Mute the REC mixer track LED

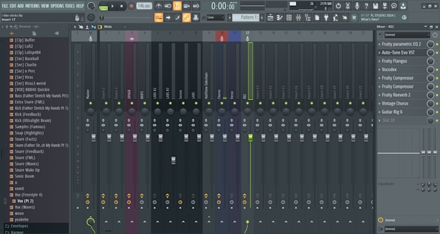click(247, 103)
